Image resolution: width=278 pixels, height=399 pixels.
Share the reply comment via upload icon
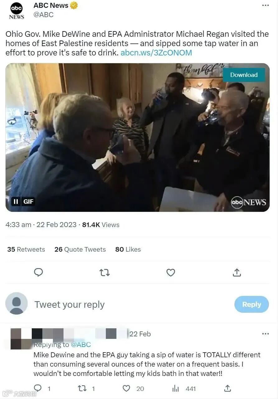(x=228, y=388)
